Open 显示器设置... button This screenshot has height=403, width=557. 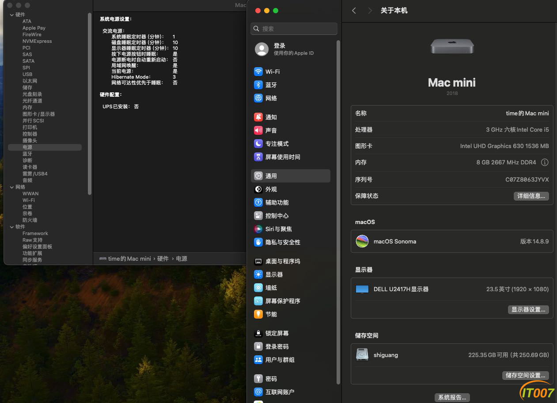pos(528,309)
